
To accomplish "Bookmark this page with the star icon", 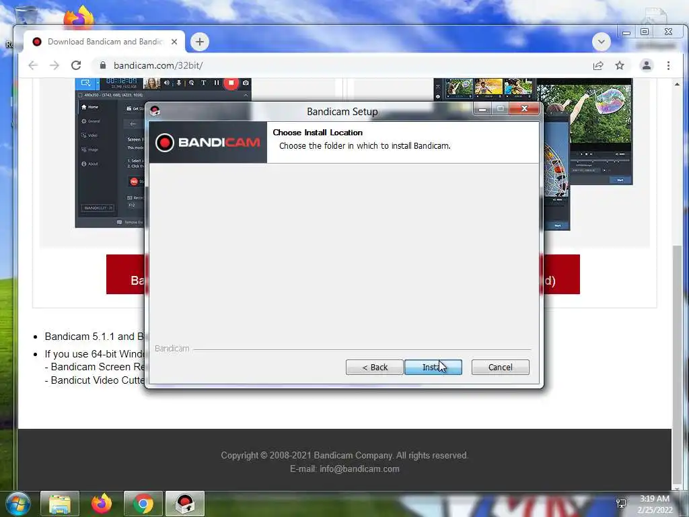I will click(x=620, y=65).
